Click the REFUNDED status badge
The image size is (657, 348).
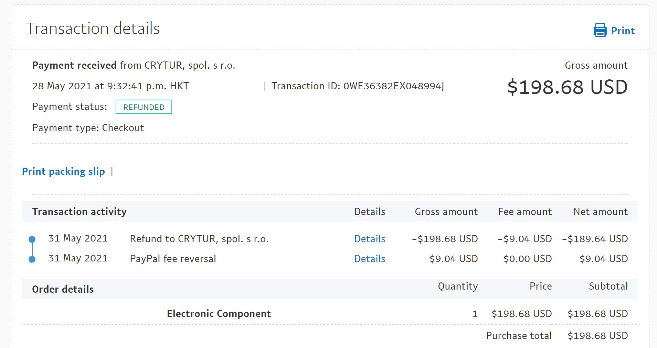pos(144,107)
